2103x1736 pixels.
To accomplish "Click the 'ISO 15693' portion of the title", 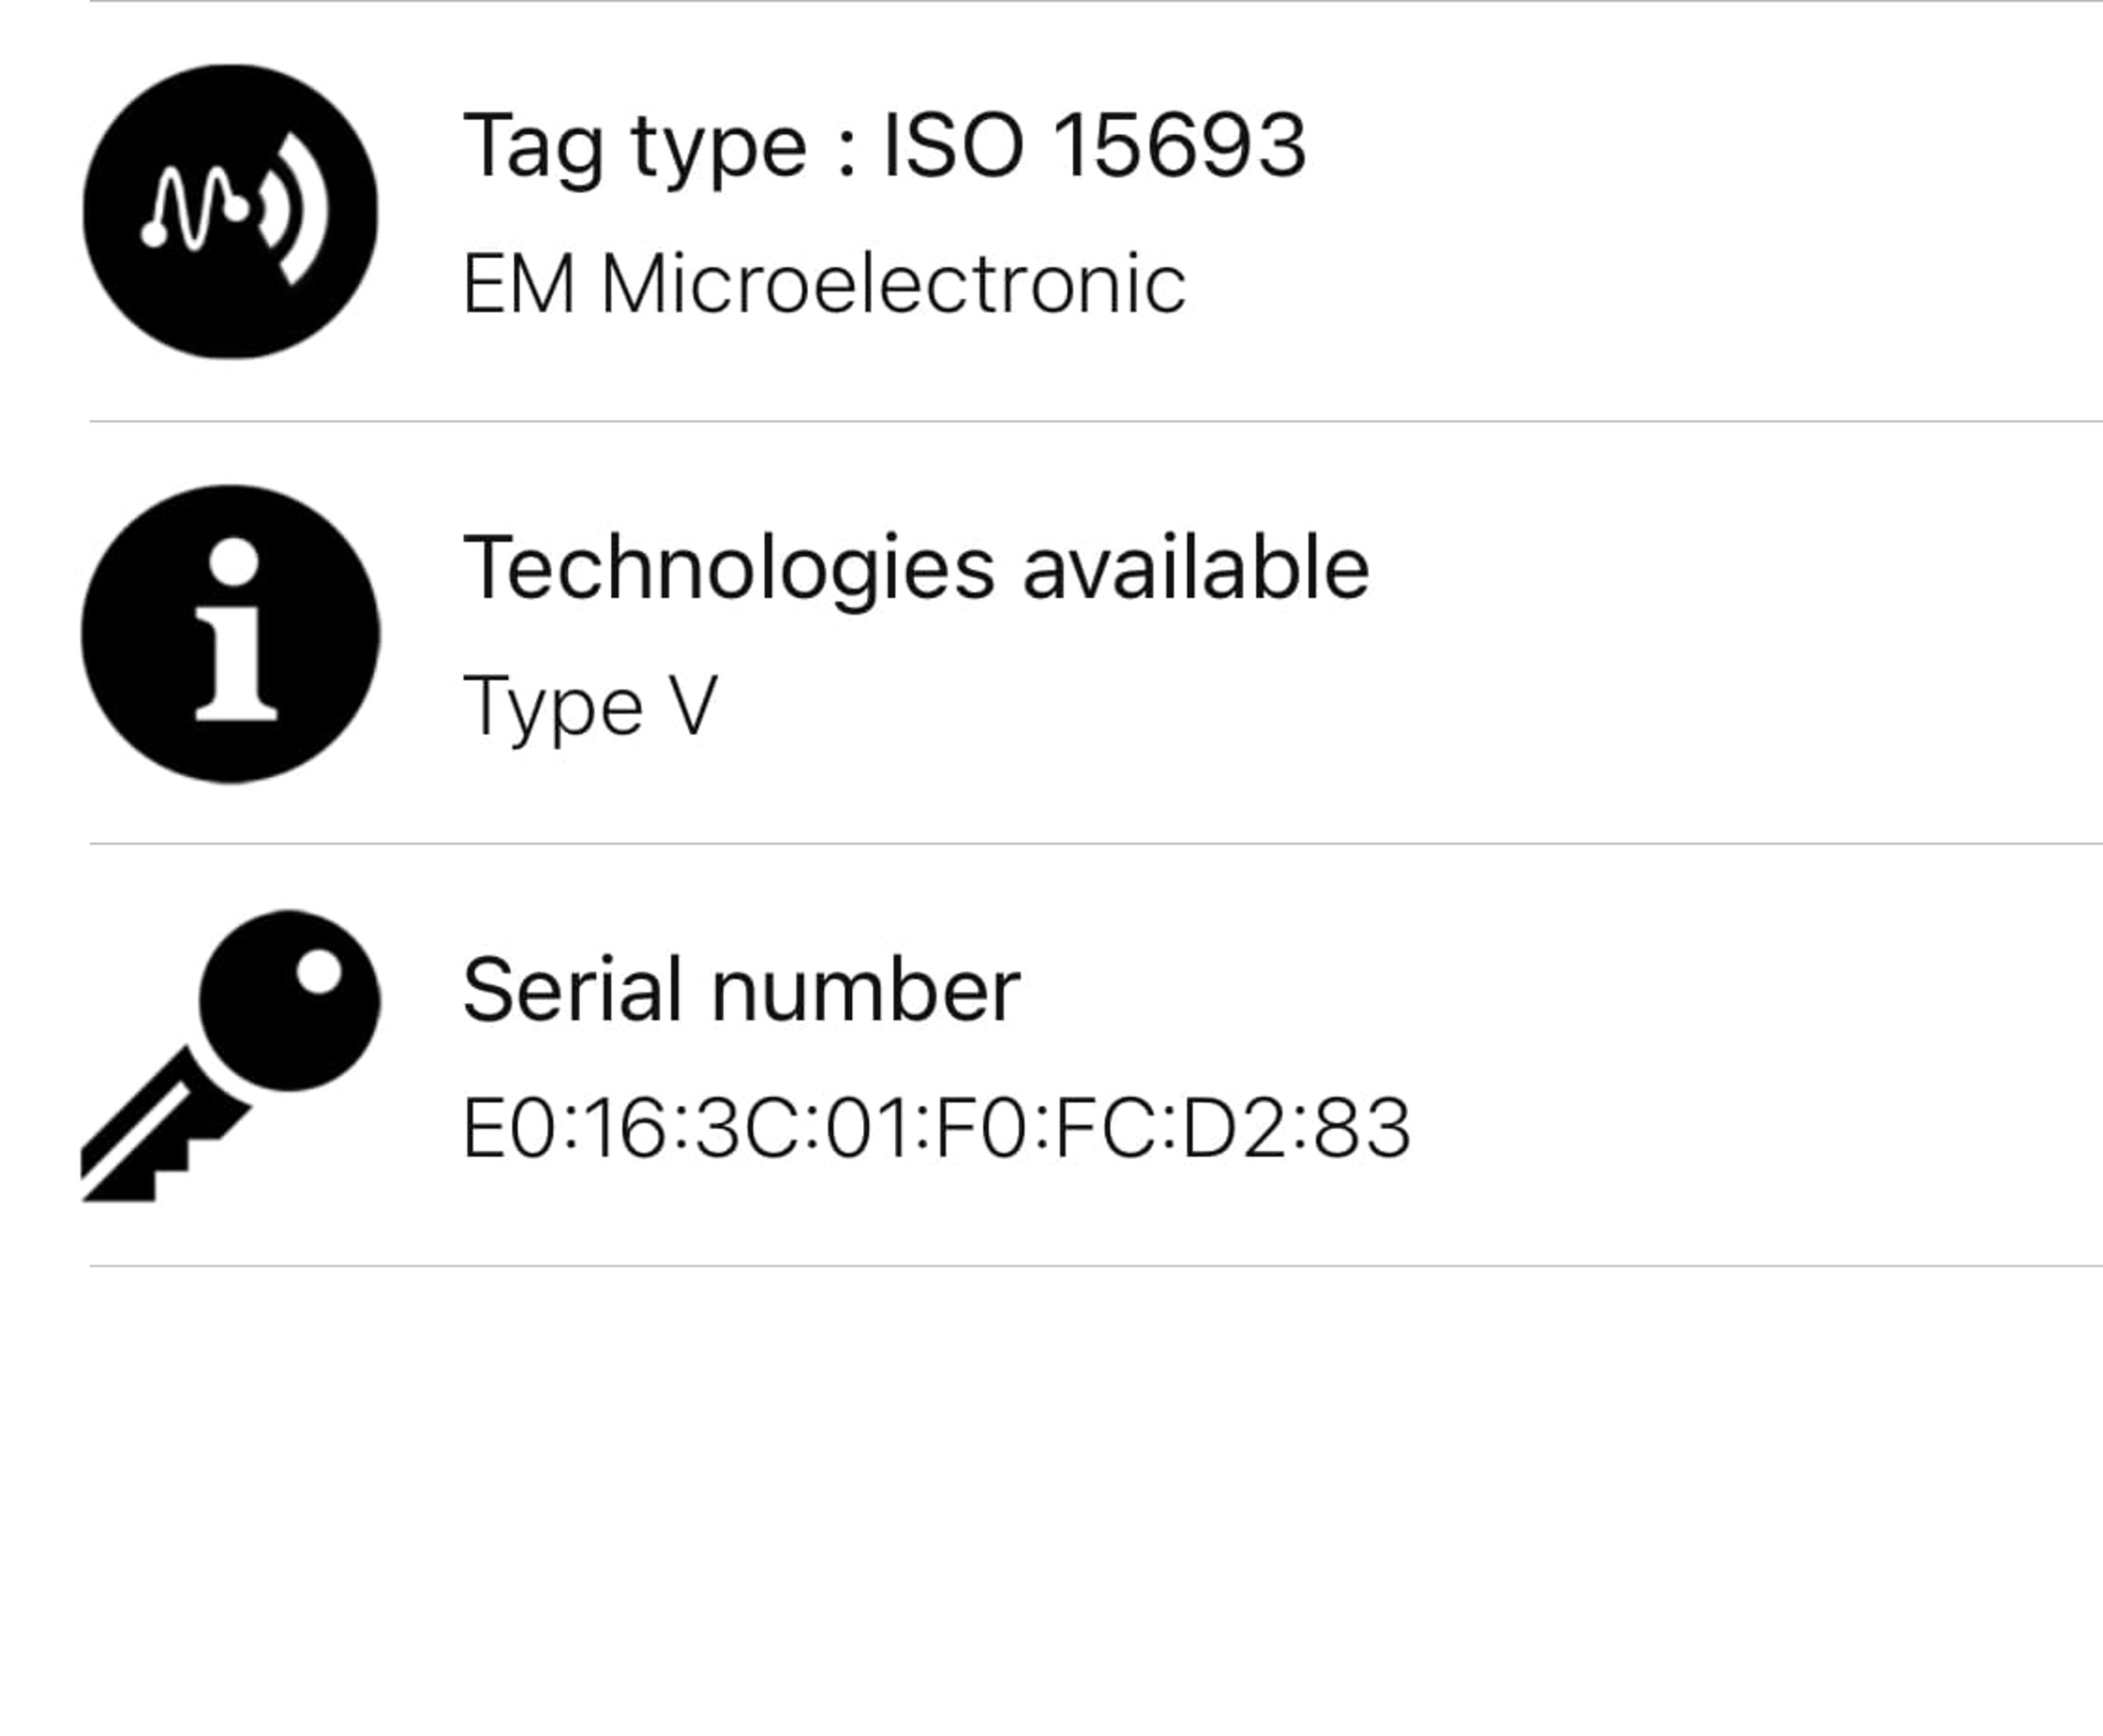I will tap(1094, 145).
